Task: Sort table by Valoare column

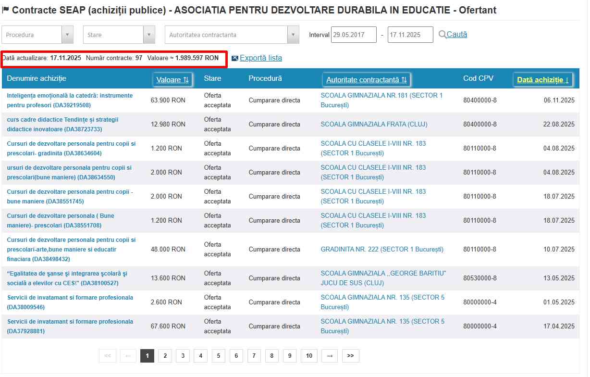Action: pos(172,80)
